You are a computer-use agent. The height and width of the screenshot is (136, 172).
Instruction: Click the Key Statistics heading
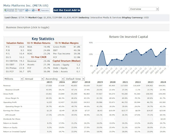click(x=43, y=39)
